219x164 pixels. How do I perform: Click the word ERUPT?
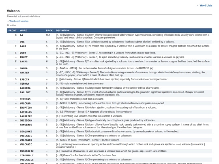24,58
